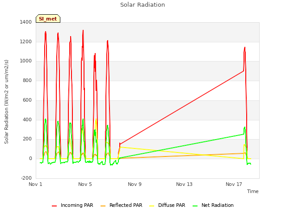The width and height of the screenshot is (286, 214).
Task: Click the -200 y-axis tick label
Action: 26,178
